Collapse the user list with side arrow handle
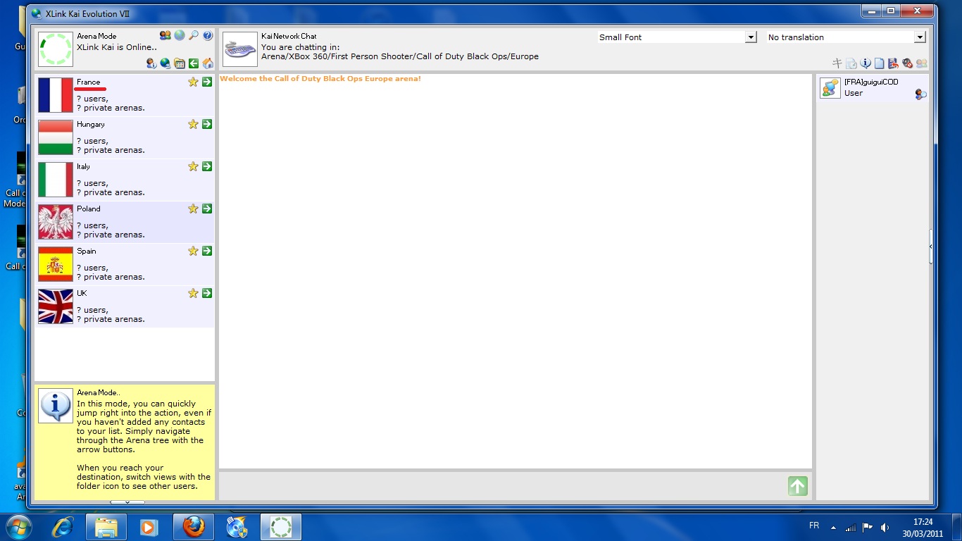 click(x=931, y=247)
